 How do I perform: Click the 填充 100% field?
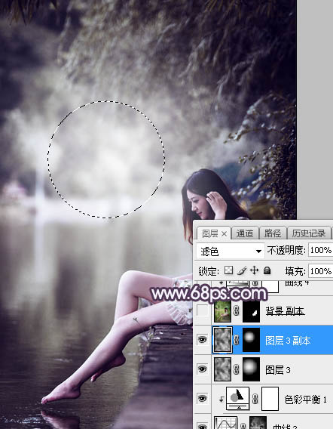(320, 271)
